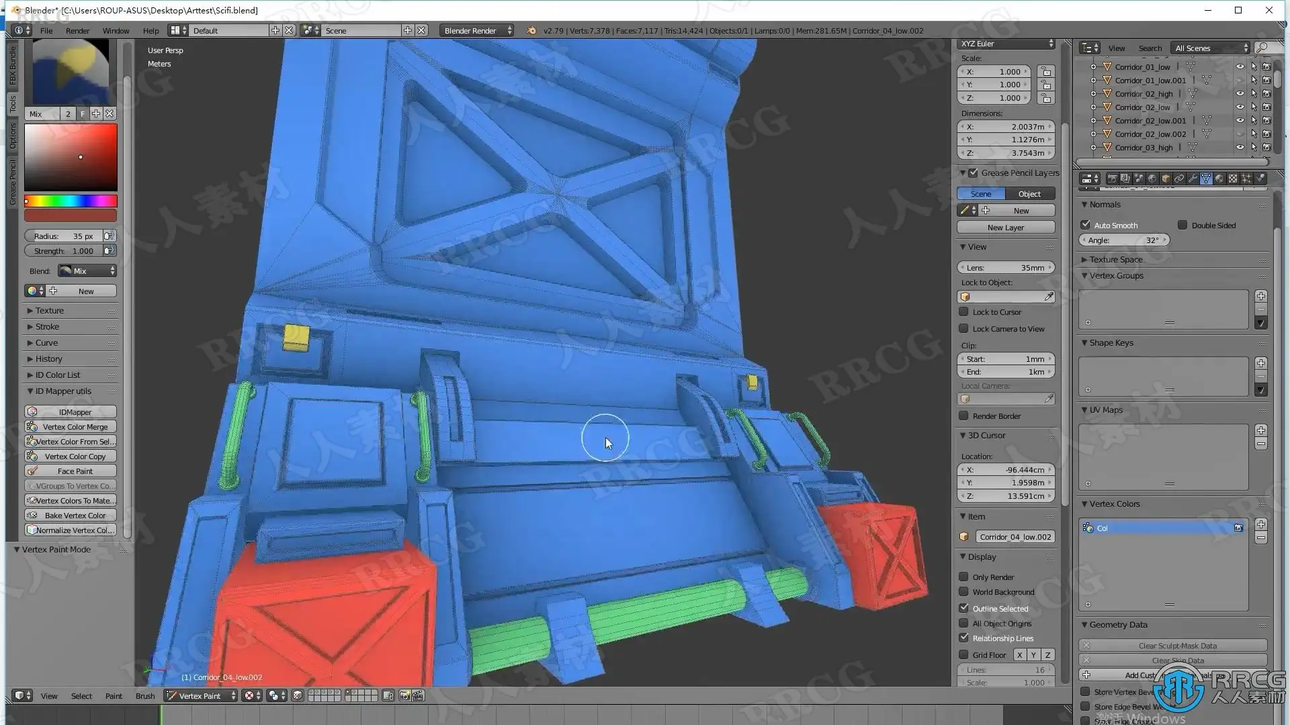This screenshot has width=1290, height=725.
Task: Open the Render menu
Action: coord(77,31)
